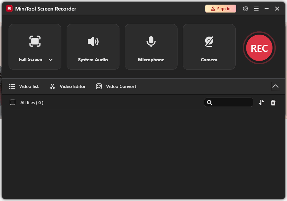Click the MiniTool Screen Recorder logo icon
287x201 pixels.
click(x=9, y=9)
